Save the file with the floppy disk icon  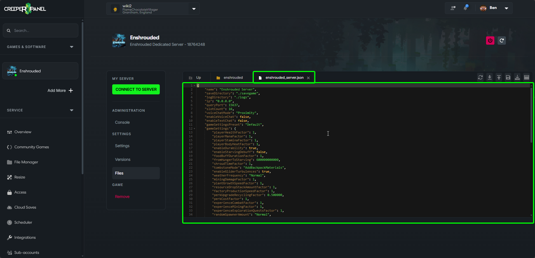pyautogui.click(x=508, y=77)
